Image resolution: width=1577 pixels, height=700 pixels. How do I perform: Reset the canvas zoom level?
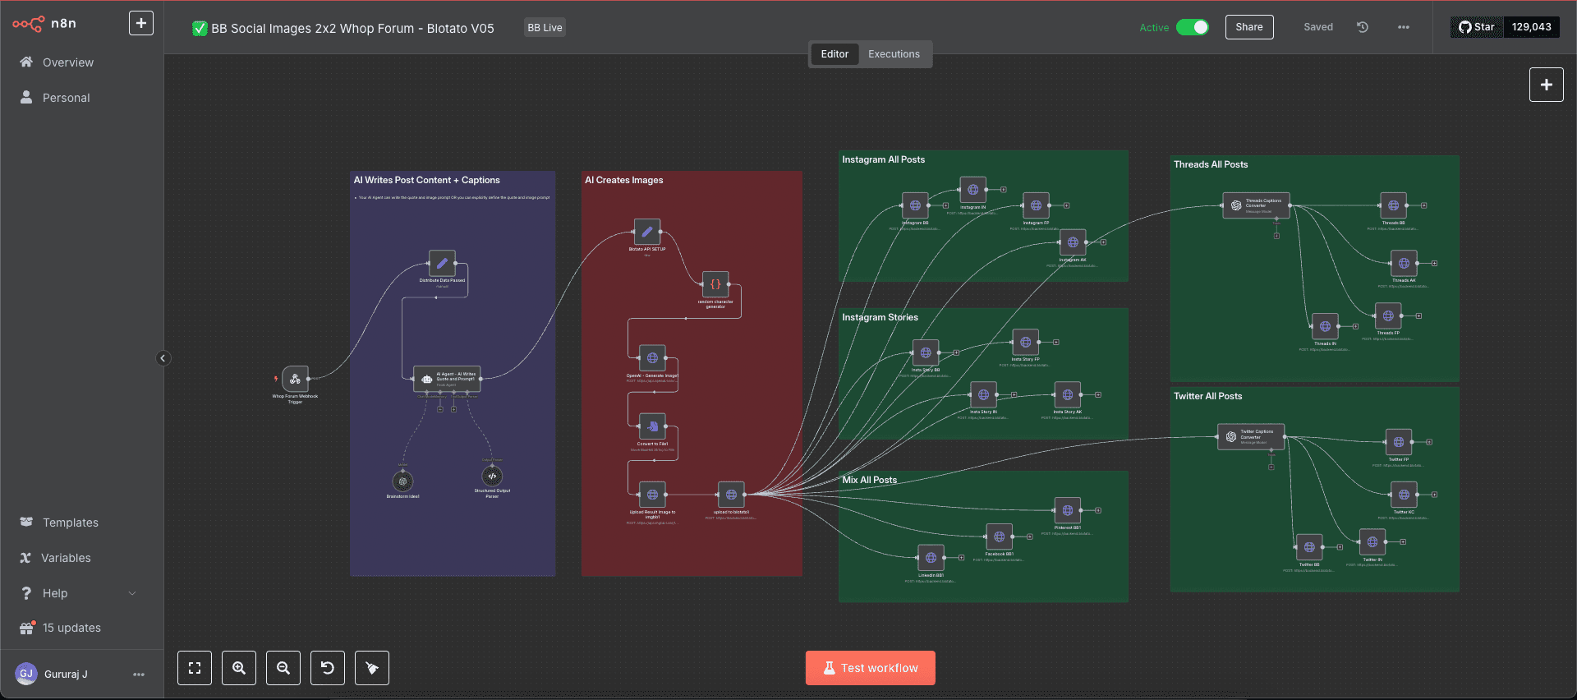328,668
